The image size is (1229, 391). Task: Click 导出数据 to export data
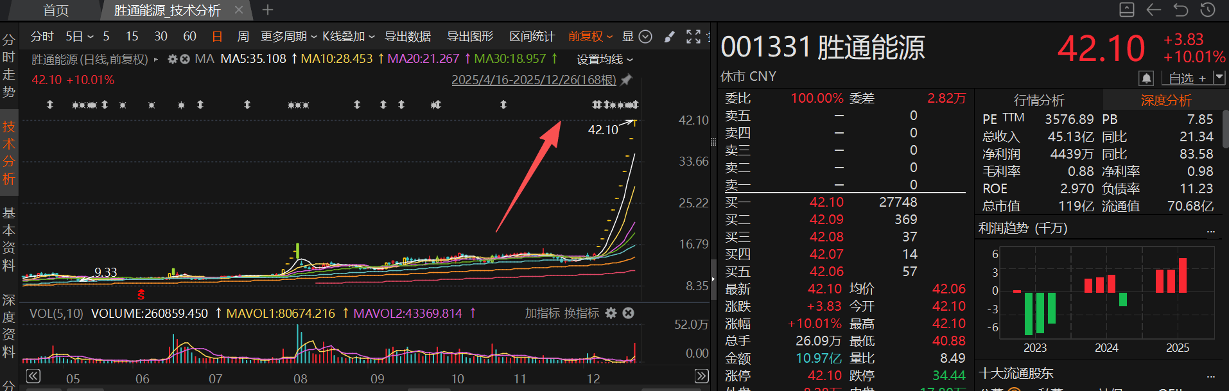(x=407, y=37)
